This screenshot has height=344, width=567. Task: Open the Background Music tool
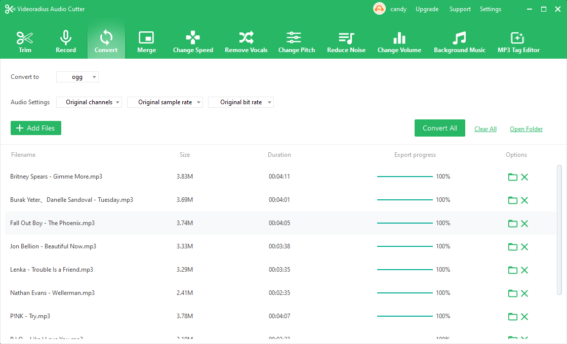point(460,42)
